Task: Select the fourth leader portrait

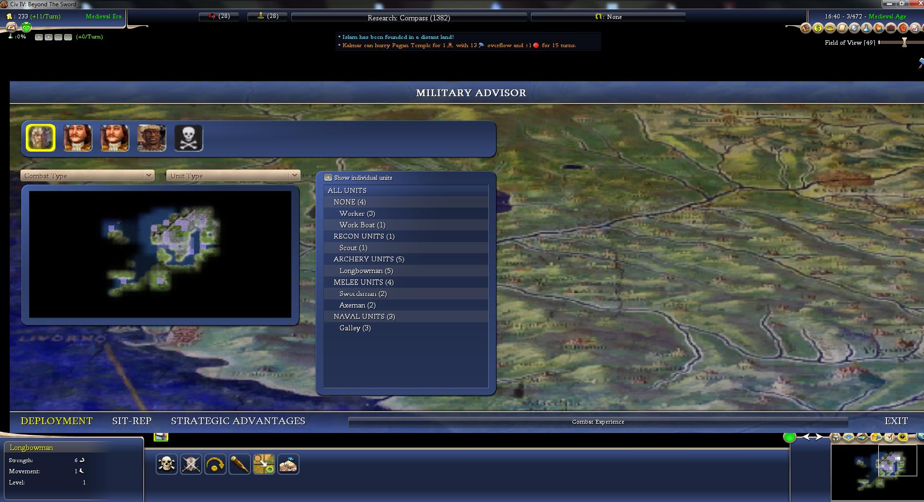Action: pyautogui.click(x=152, y=138)
